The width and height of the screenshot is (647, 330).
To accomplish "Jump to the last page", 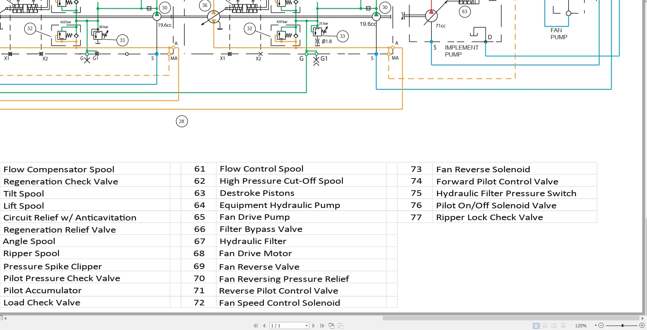I will (x=322, y=326).
